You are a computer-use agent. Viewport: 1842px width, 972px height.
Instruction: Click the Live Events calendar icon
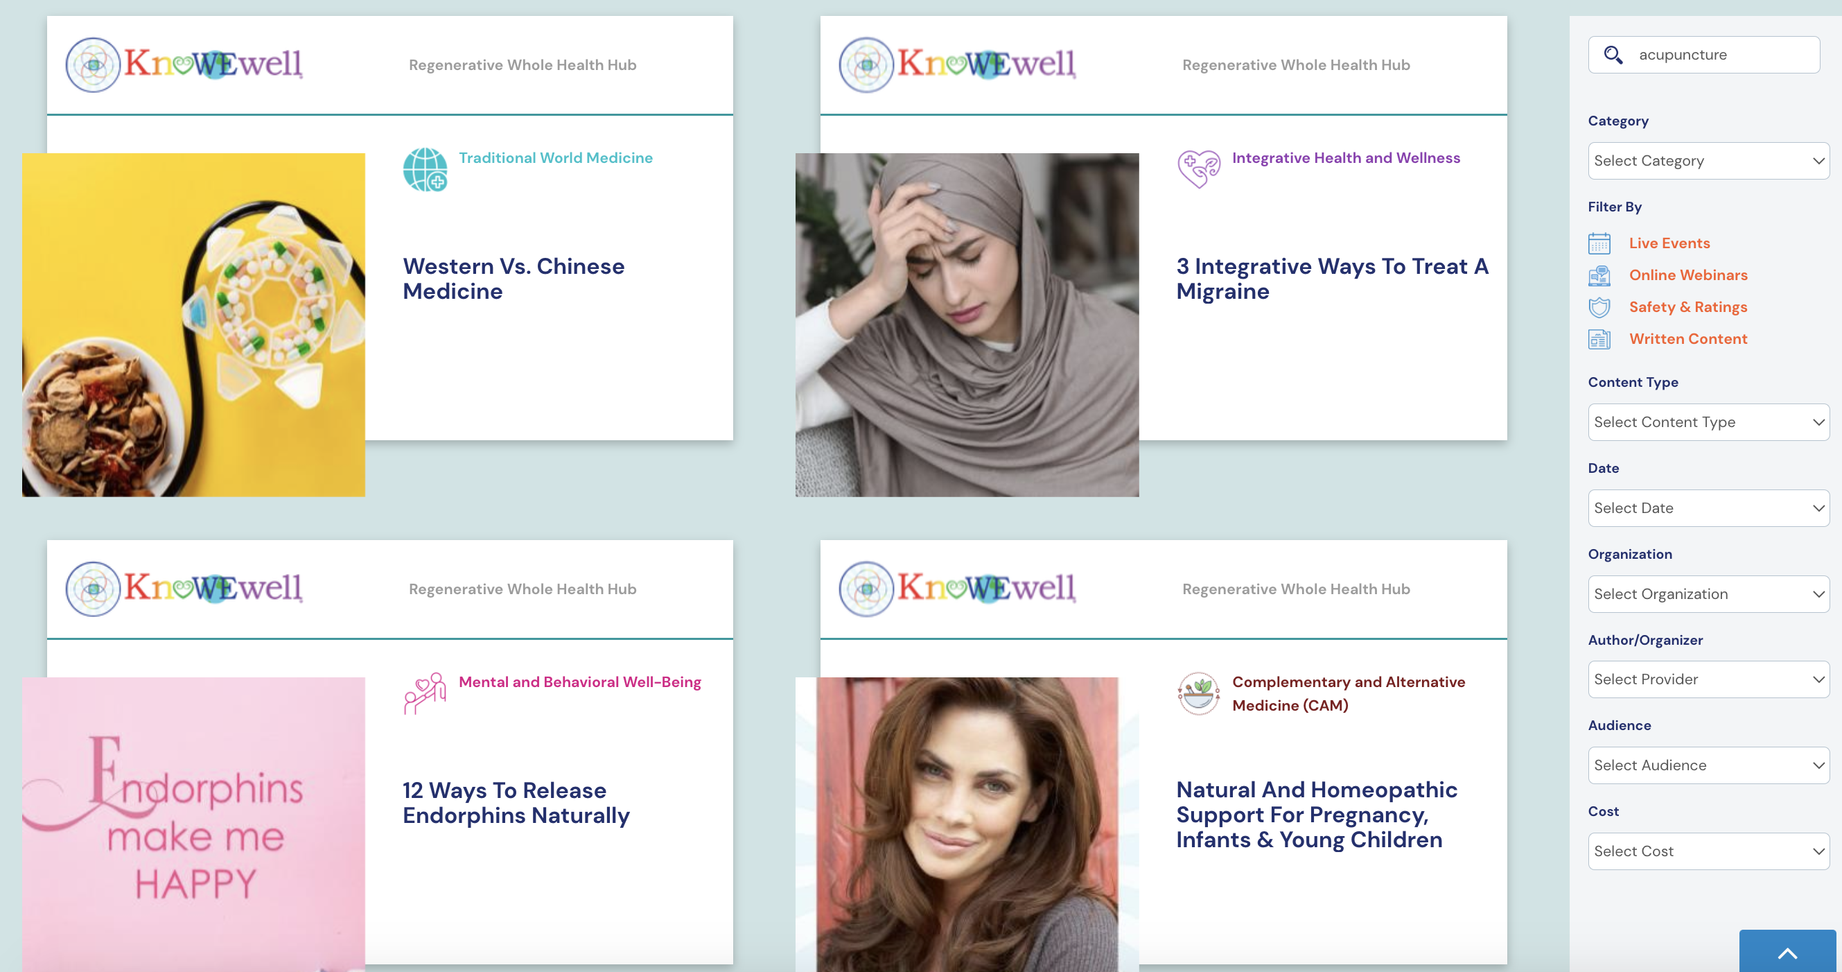[1599, 243]
